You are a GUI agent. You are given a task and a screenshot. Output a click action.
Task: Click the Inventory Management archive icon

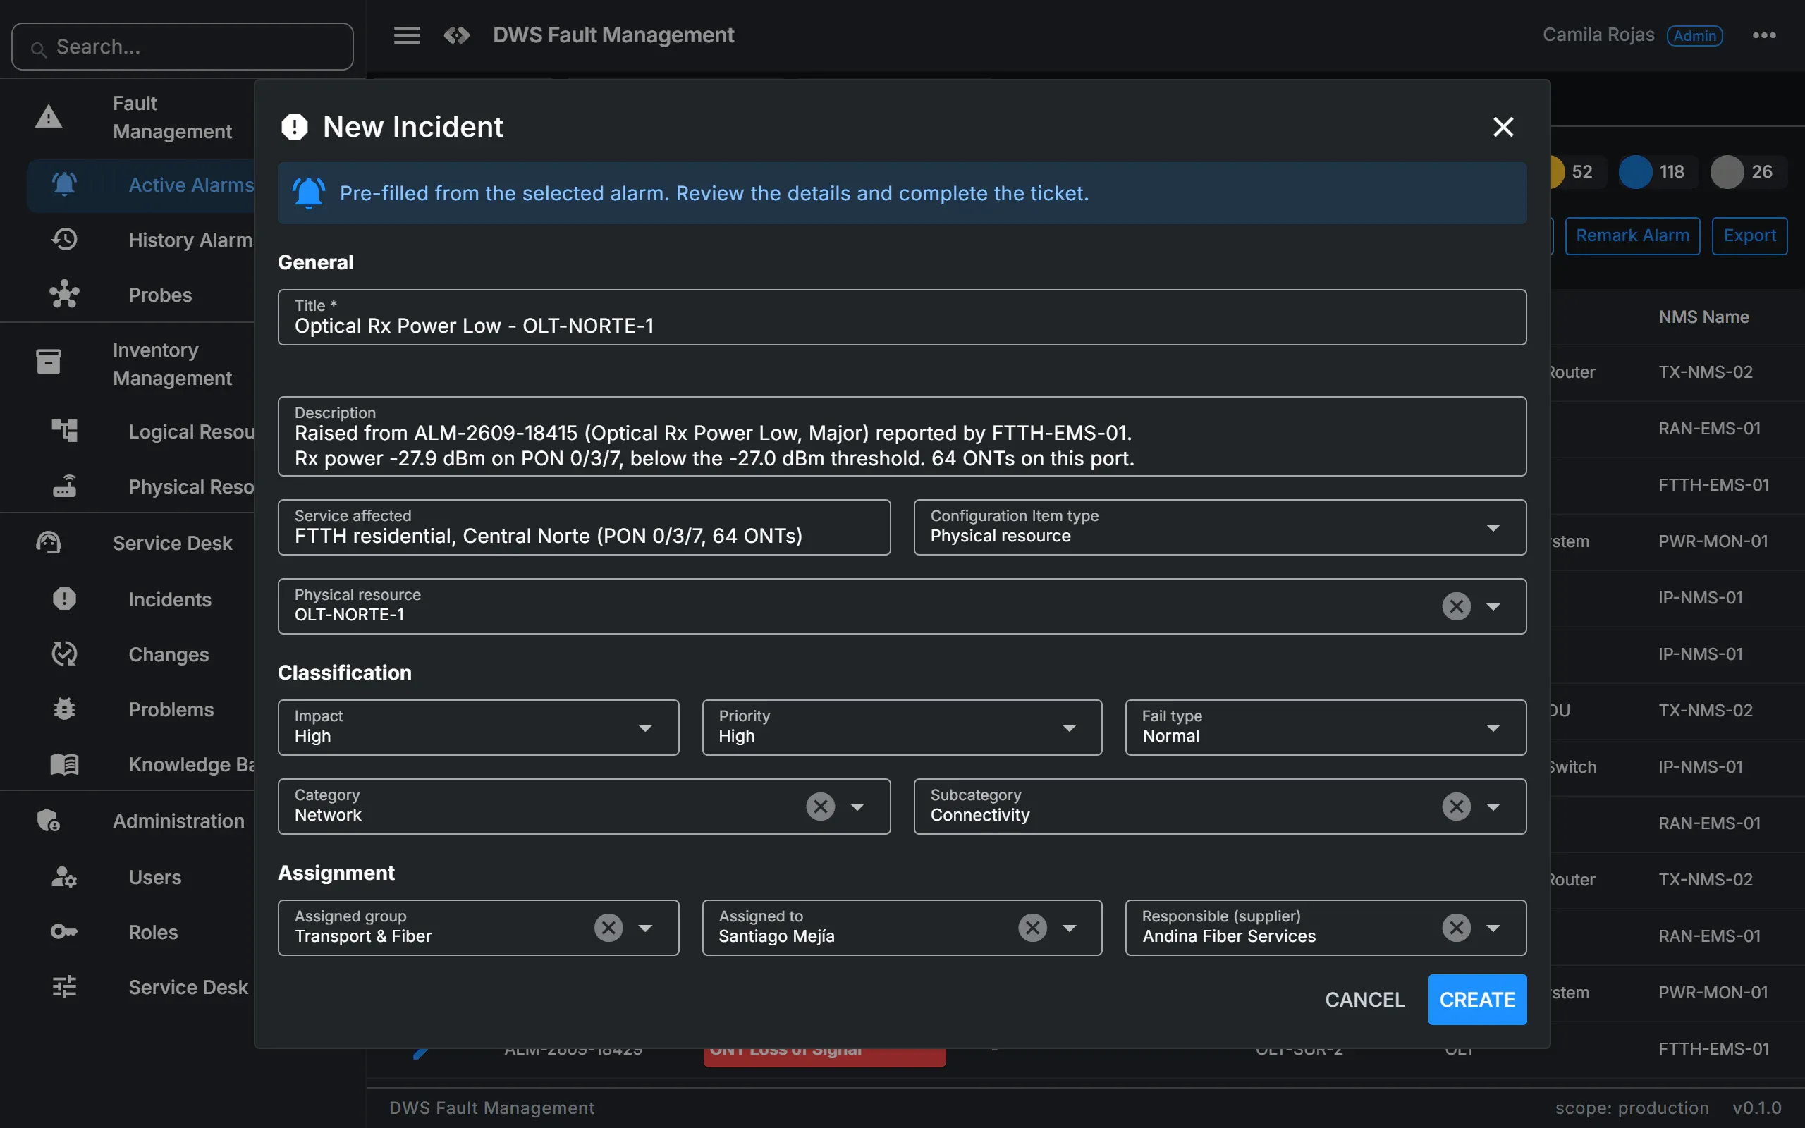(49, 362)
